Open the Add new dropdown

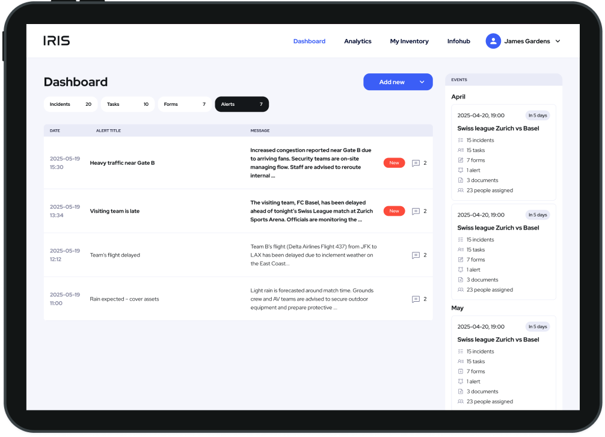398,82
